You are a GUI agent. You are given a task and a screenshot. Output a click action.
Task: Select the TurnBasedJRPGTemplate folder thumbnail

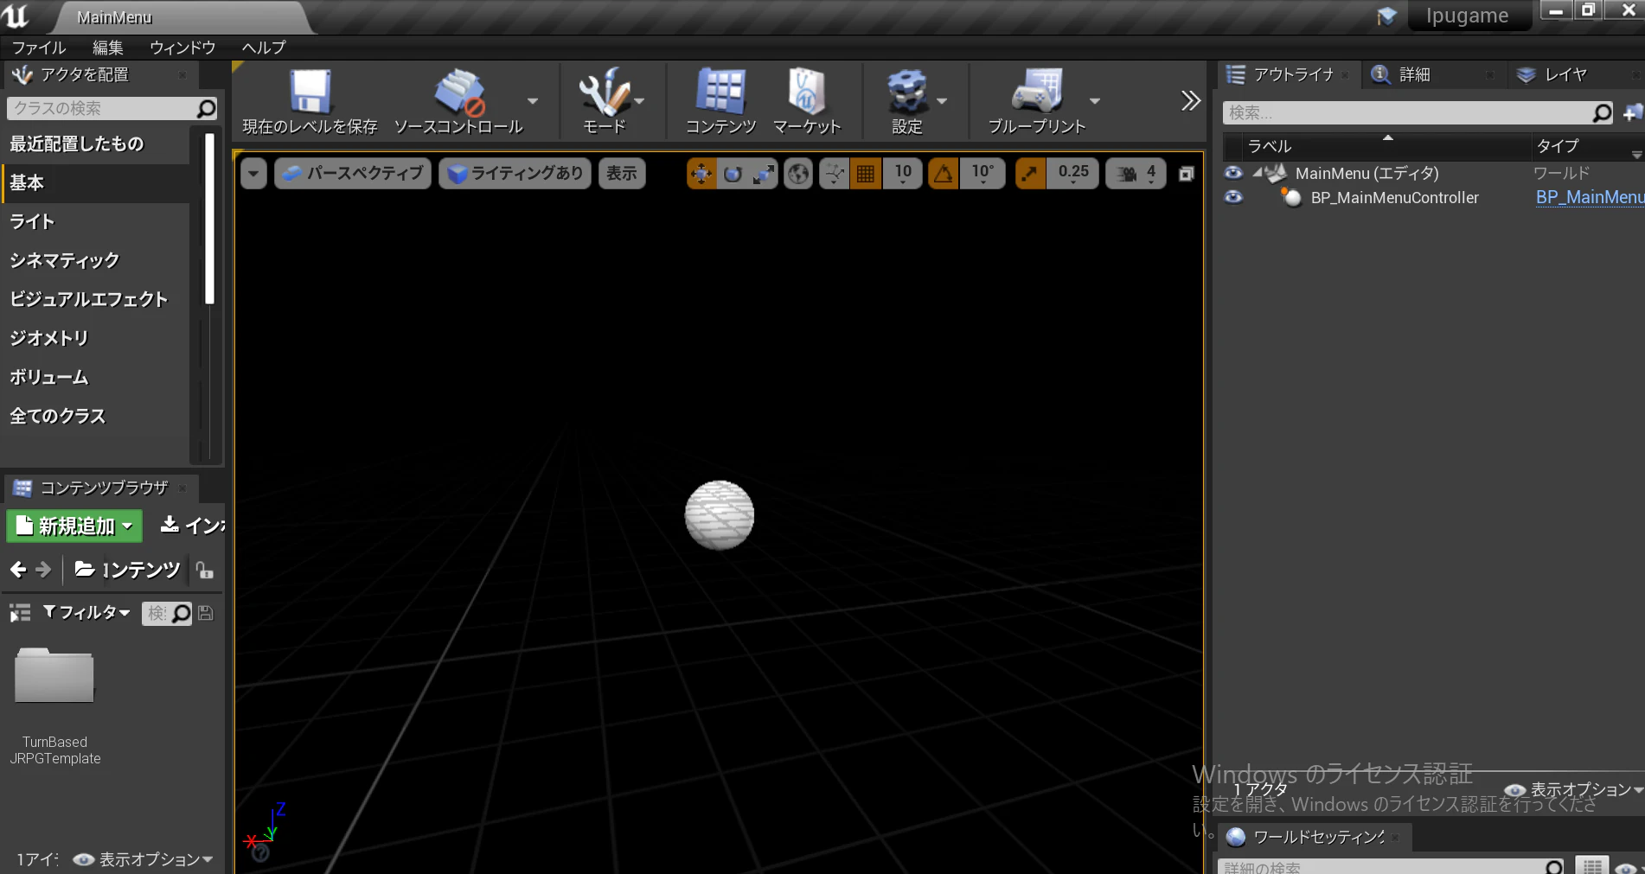click(54, 677)
